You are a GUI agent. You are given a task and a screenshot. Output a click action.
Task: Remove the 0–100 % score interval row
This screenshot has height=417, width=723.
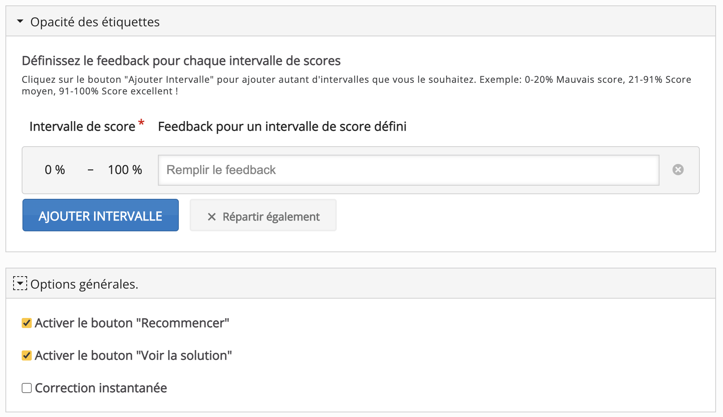point(678,170)
